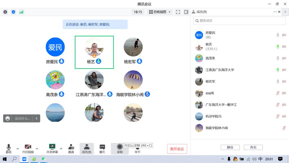Image resolution: width=289 pixels, height=163 pixels.
Task: Click the Rename button in members panel
Action: 253,147
